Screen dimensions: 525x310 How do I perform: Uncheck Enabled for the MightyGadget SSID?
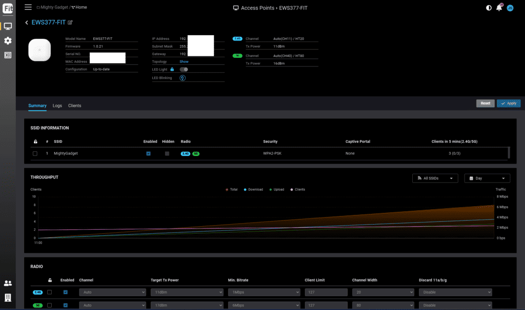(x=148, y=153)
